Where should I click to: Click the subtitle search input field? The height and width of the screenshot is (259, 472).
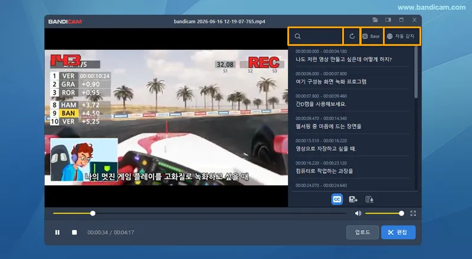click(x=316, y=36)
